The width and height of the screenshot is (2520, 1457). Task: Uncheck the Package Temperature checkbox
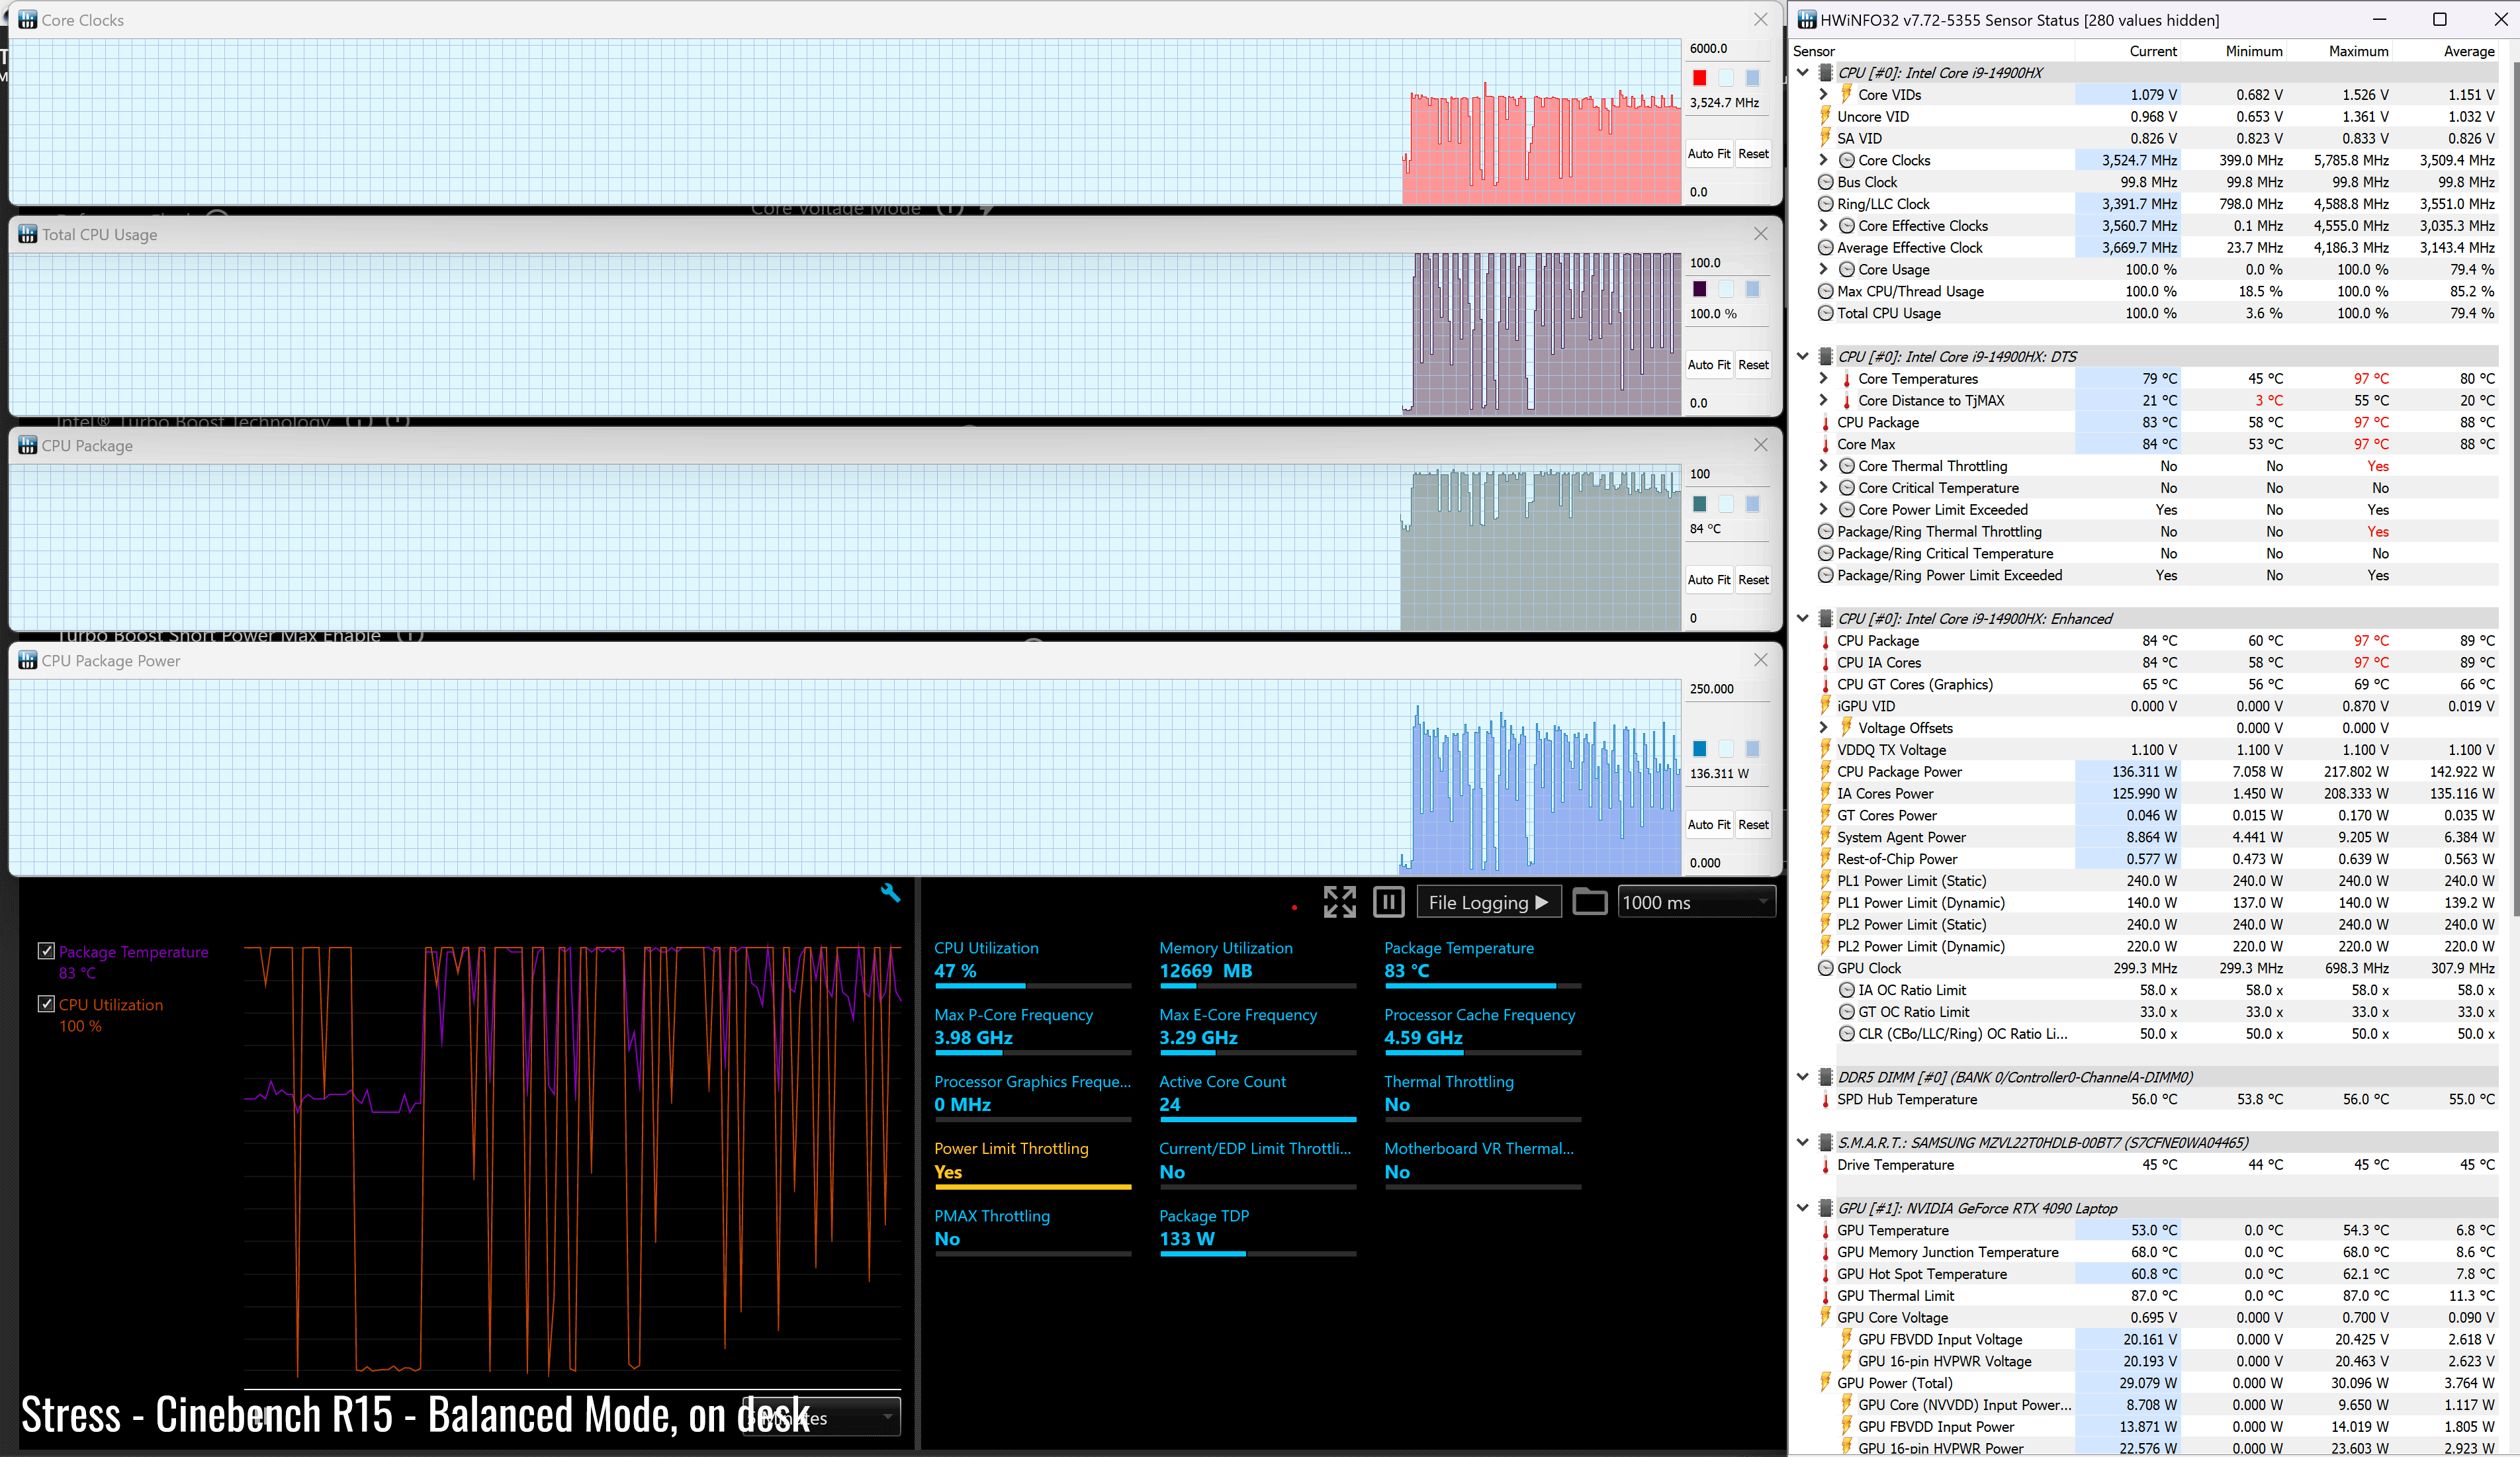point(46,951)
